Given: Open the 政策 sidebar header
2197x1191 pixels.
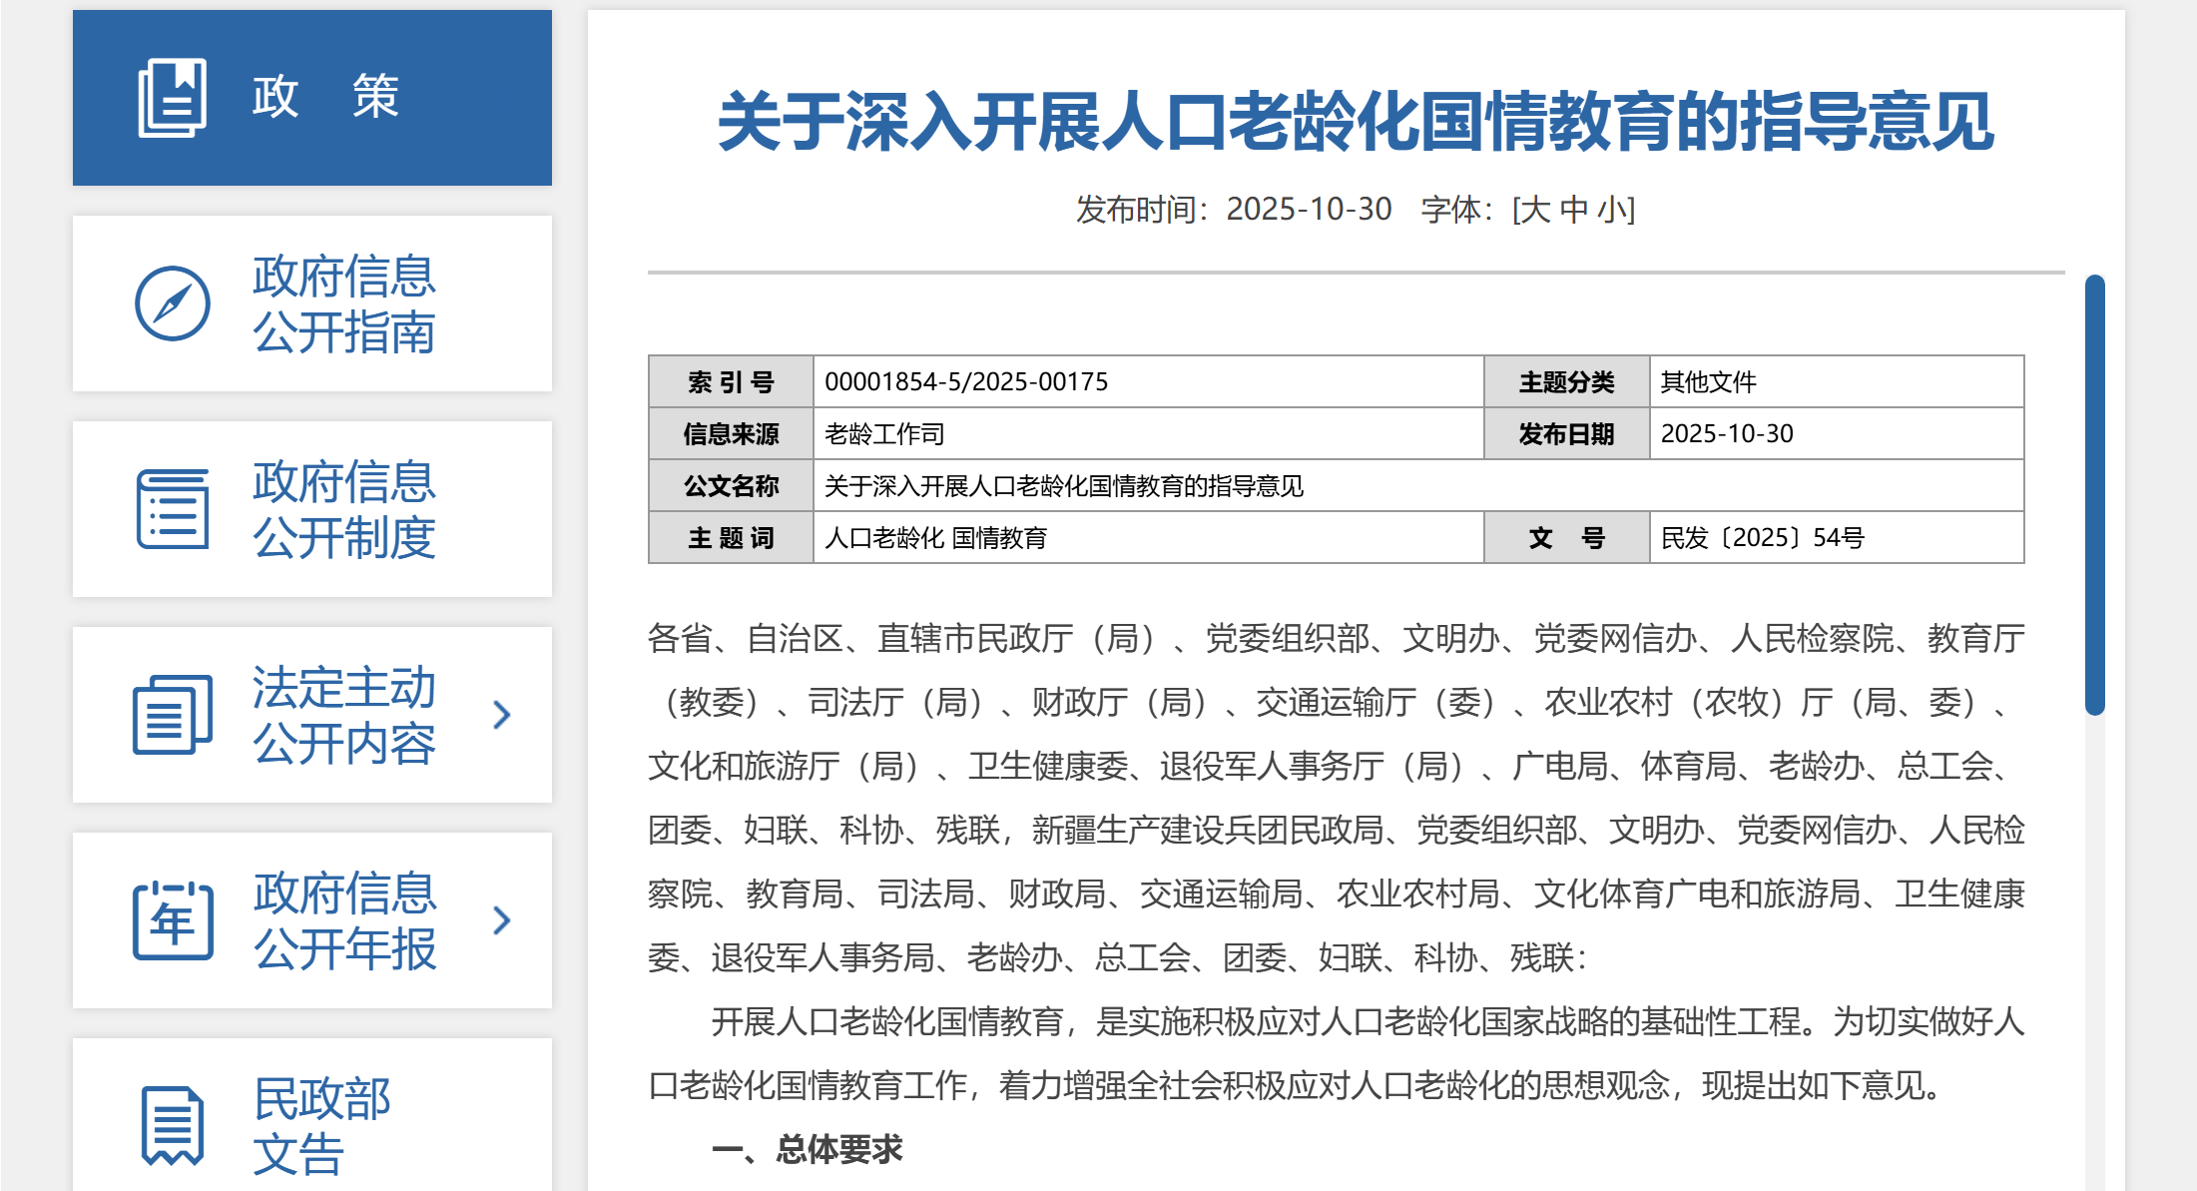Looking at the screenshot, I should pos(312,98).
